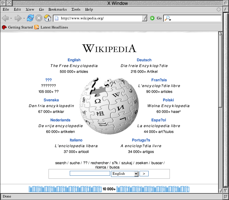Follow the Svenska language link
Screen dimensions: 229x200
(51, 100)
